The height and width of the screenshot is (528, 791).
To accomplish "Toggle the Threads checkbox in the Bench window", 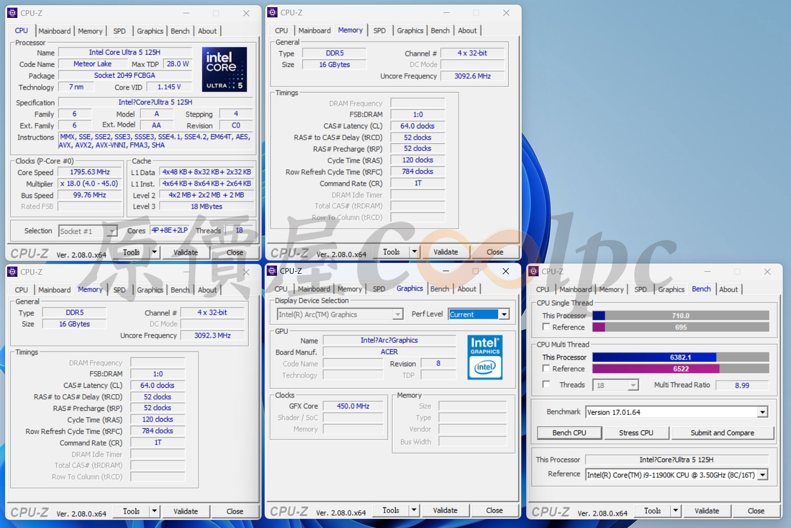I will pyautogui.click(x=546, y=384).
